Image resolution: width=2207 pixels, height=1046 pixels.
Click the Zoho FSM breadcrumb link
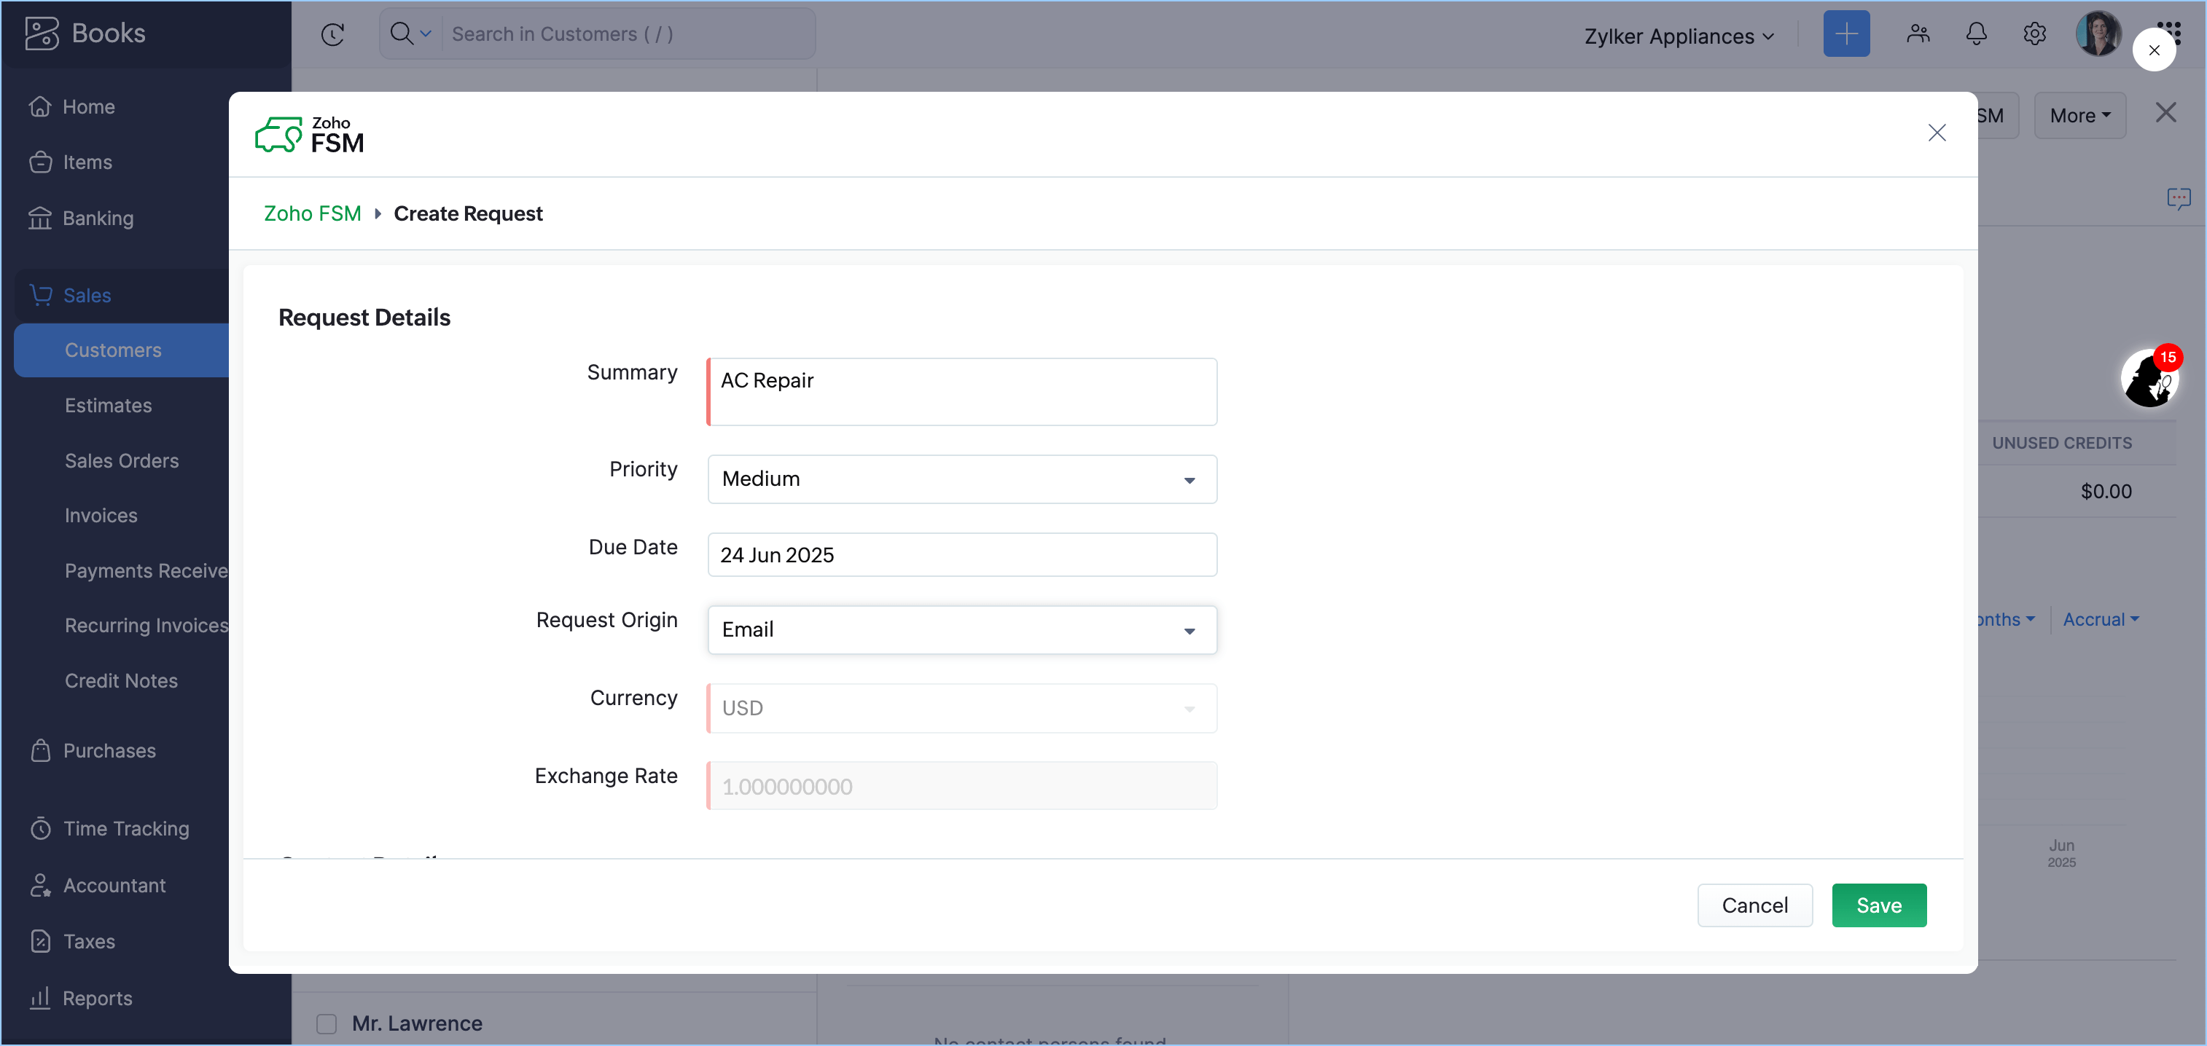(312, 213)
